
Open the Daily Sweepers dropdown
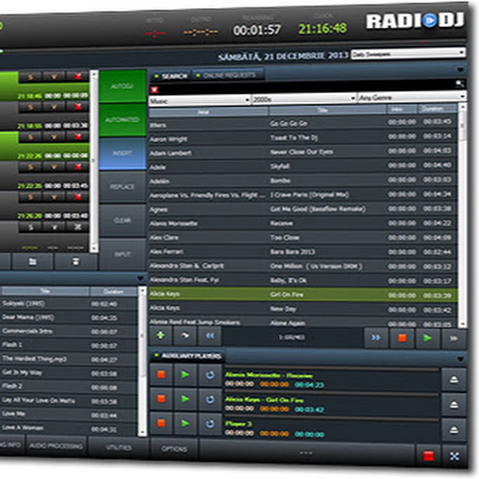[x=408, y=54]
